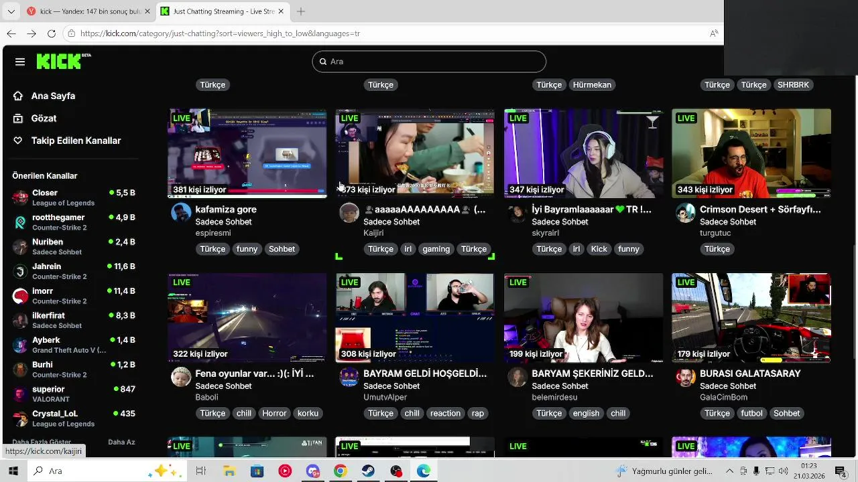Screen dimensions: 858x482
Task: Open UmutvAlper's stream thumbnail
Action: pyautogui.click(x=415, y=317)
